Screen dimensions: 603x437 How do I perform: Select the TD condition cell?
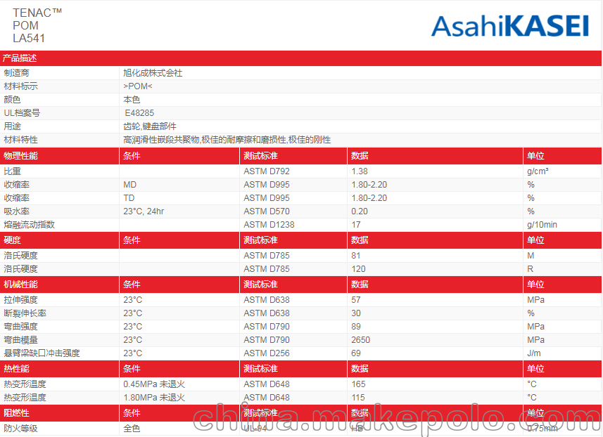click(129, 198)
